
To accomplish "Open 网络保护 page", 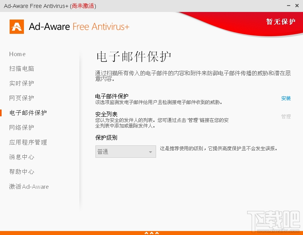I will pos(22,127).
